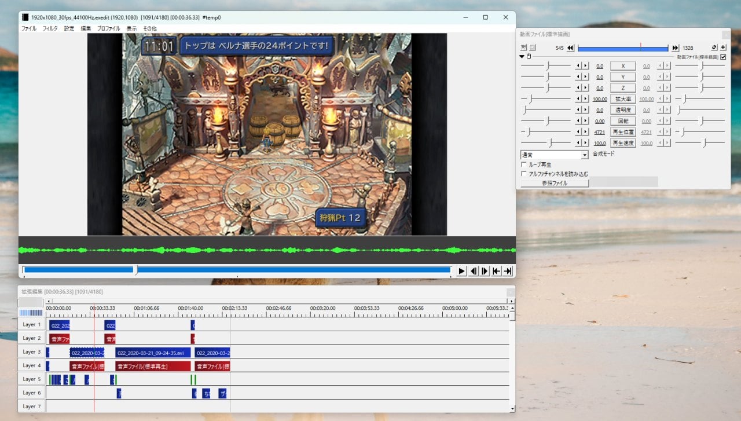
Task: Click the 再生位置 value 4721 on the left
Action: click(600, 132)
